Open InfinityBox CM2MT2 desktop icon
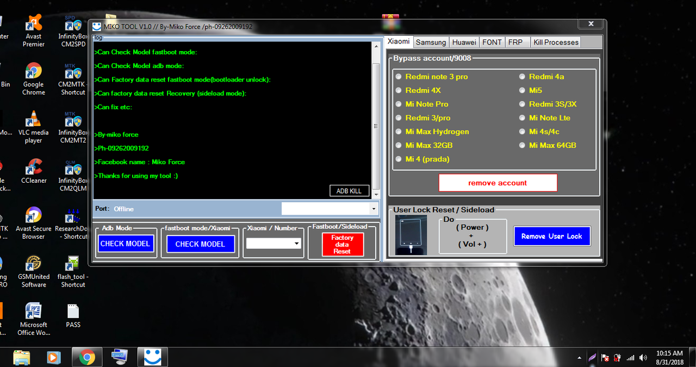This screenshot has width=696, height=367. pos(73,127)
